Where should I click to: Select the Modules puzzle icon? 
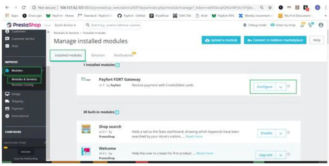click(7, 70)
